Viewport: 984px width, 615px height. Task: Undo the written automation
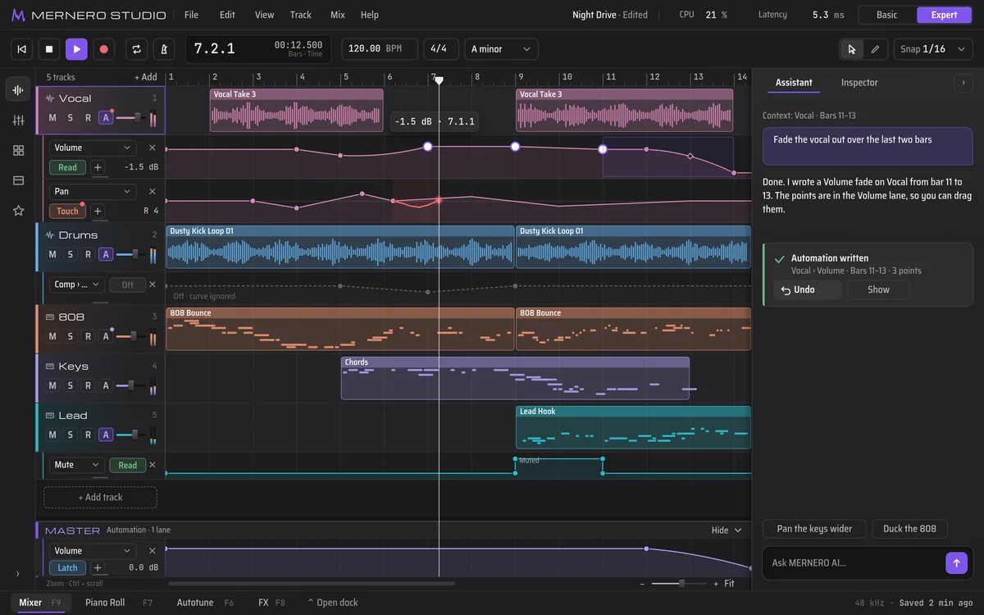click(x=807, y=289)
